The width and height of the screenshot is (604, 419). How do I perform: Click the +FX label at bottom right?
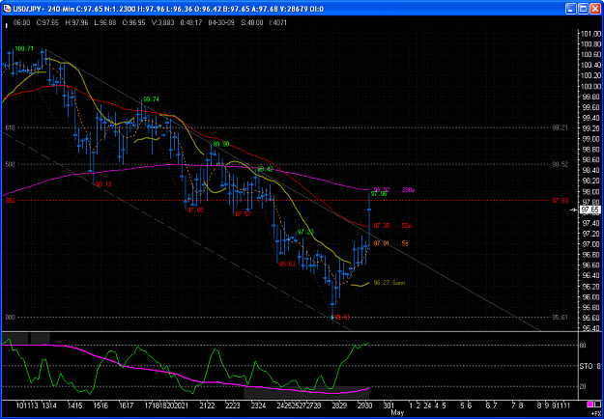[596, 413]
